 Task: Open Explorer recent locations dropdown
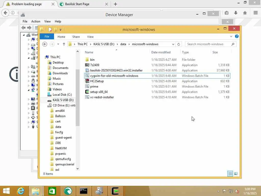pyautogui.click(x=58, y=44)
